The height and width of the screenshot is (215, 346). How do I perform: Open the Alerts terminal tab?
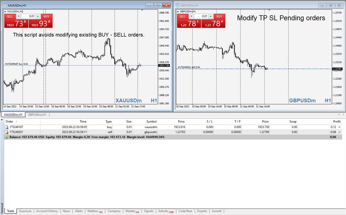[79, 211]
